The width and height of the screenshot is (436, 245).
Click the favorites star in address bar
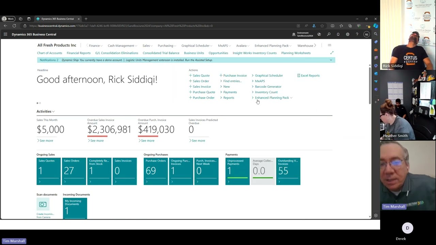(322, 26)
